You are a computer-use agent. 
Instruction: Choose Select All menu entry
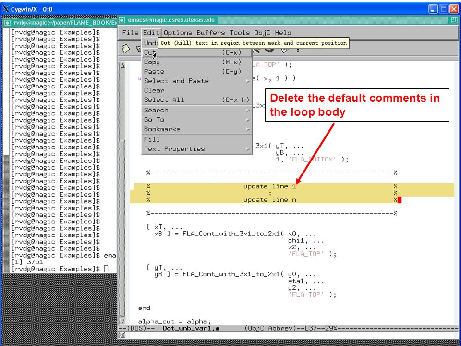(x=197, y=100)
